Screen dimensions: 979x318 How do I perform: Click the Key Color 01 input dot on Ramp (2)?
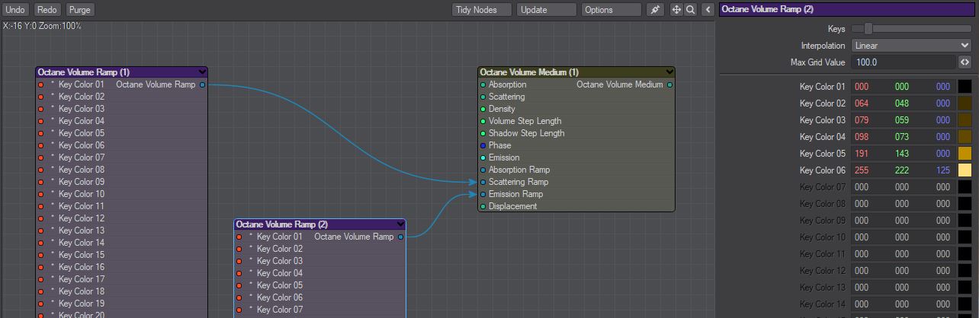(239, 237)
